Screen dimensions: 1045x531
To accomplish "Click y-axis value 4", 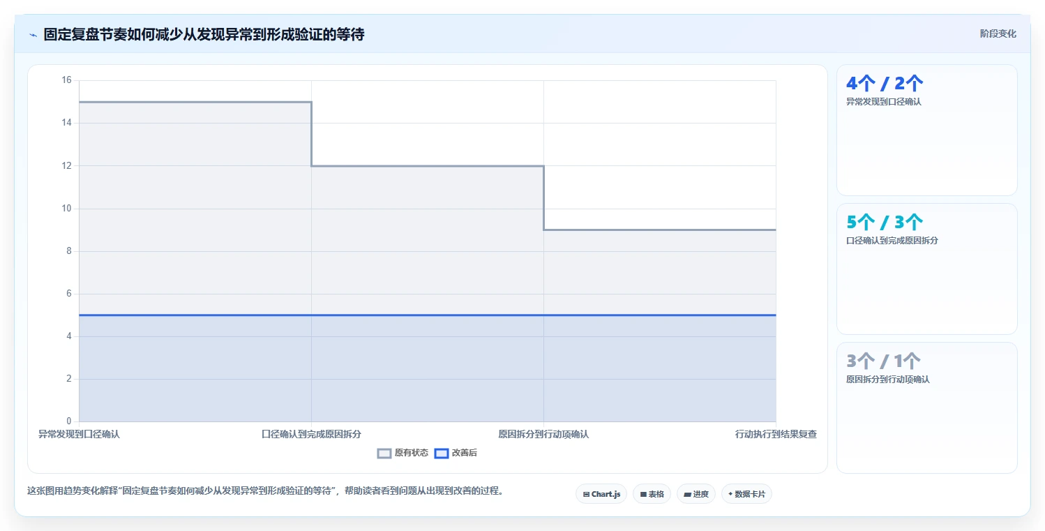I will [69, 336].
